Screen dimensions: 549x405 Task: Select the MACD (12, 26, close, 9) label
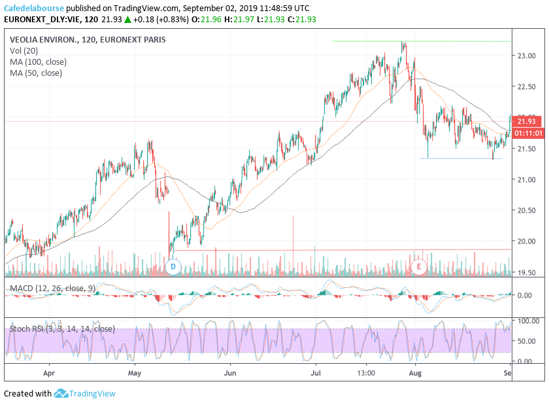click(x=52, y=289)
